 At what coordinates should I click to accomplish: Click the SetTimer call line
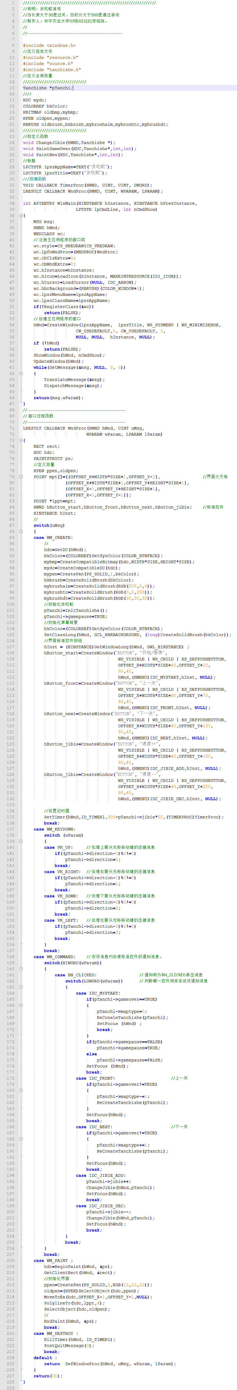pos(133,817)
